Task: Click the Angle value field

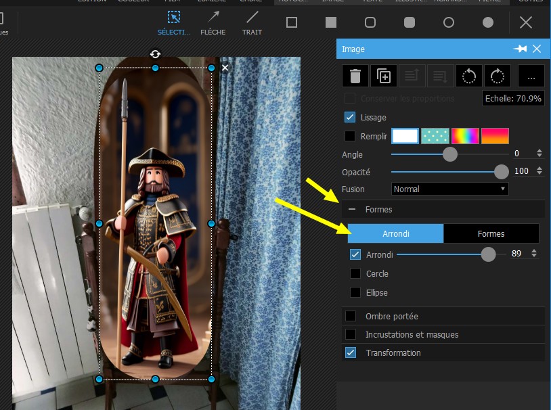Action: tap(523, 154)
